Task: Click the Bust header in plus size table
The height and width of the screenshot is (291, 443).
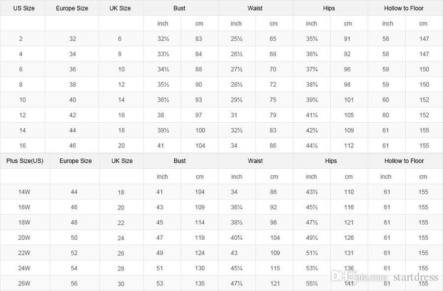Action: [180, 161]
